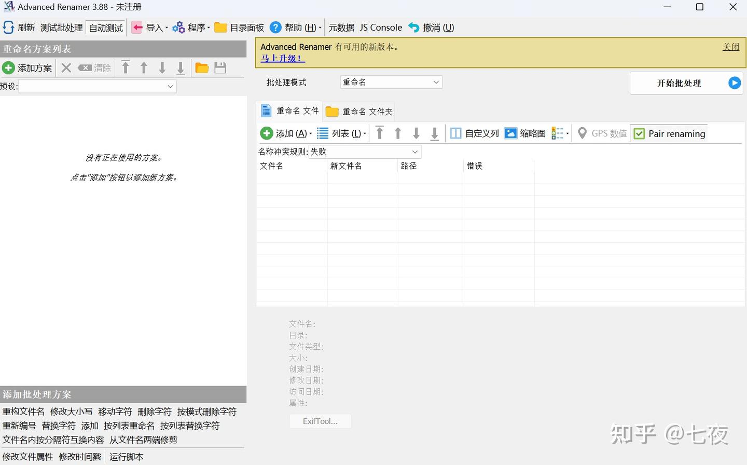This screenshot has width=747, height=465.
Task: Add the 修改文件属性 method
Action: [28, 457]
